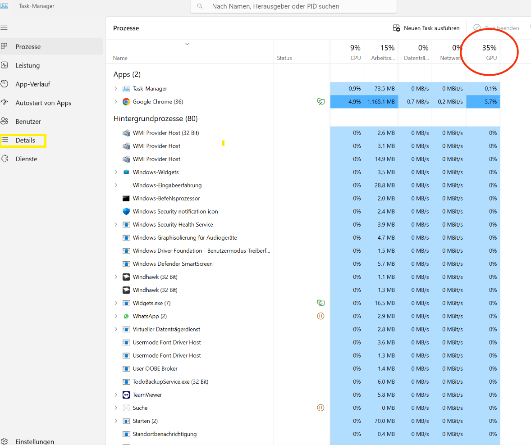Click the Windows Security notification shield icon
Viewport: 531px width, 445px height.
coord(126,212)
